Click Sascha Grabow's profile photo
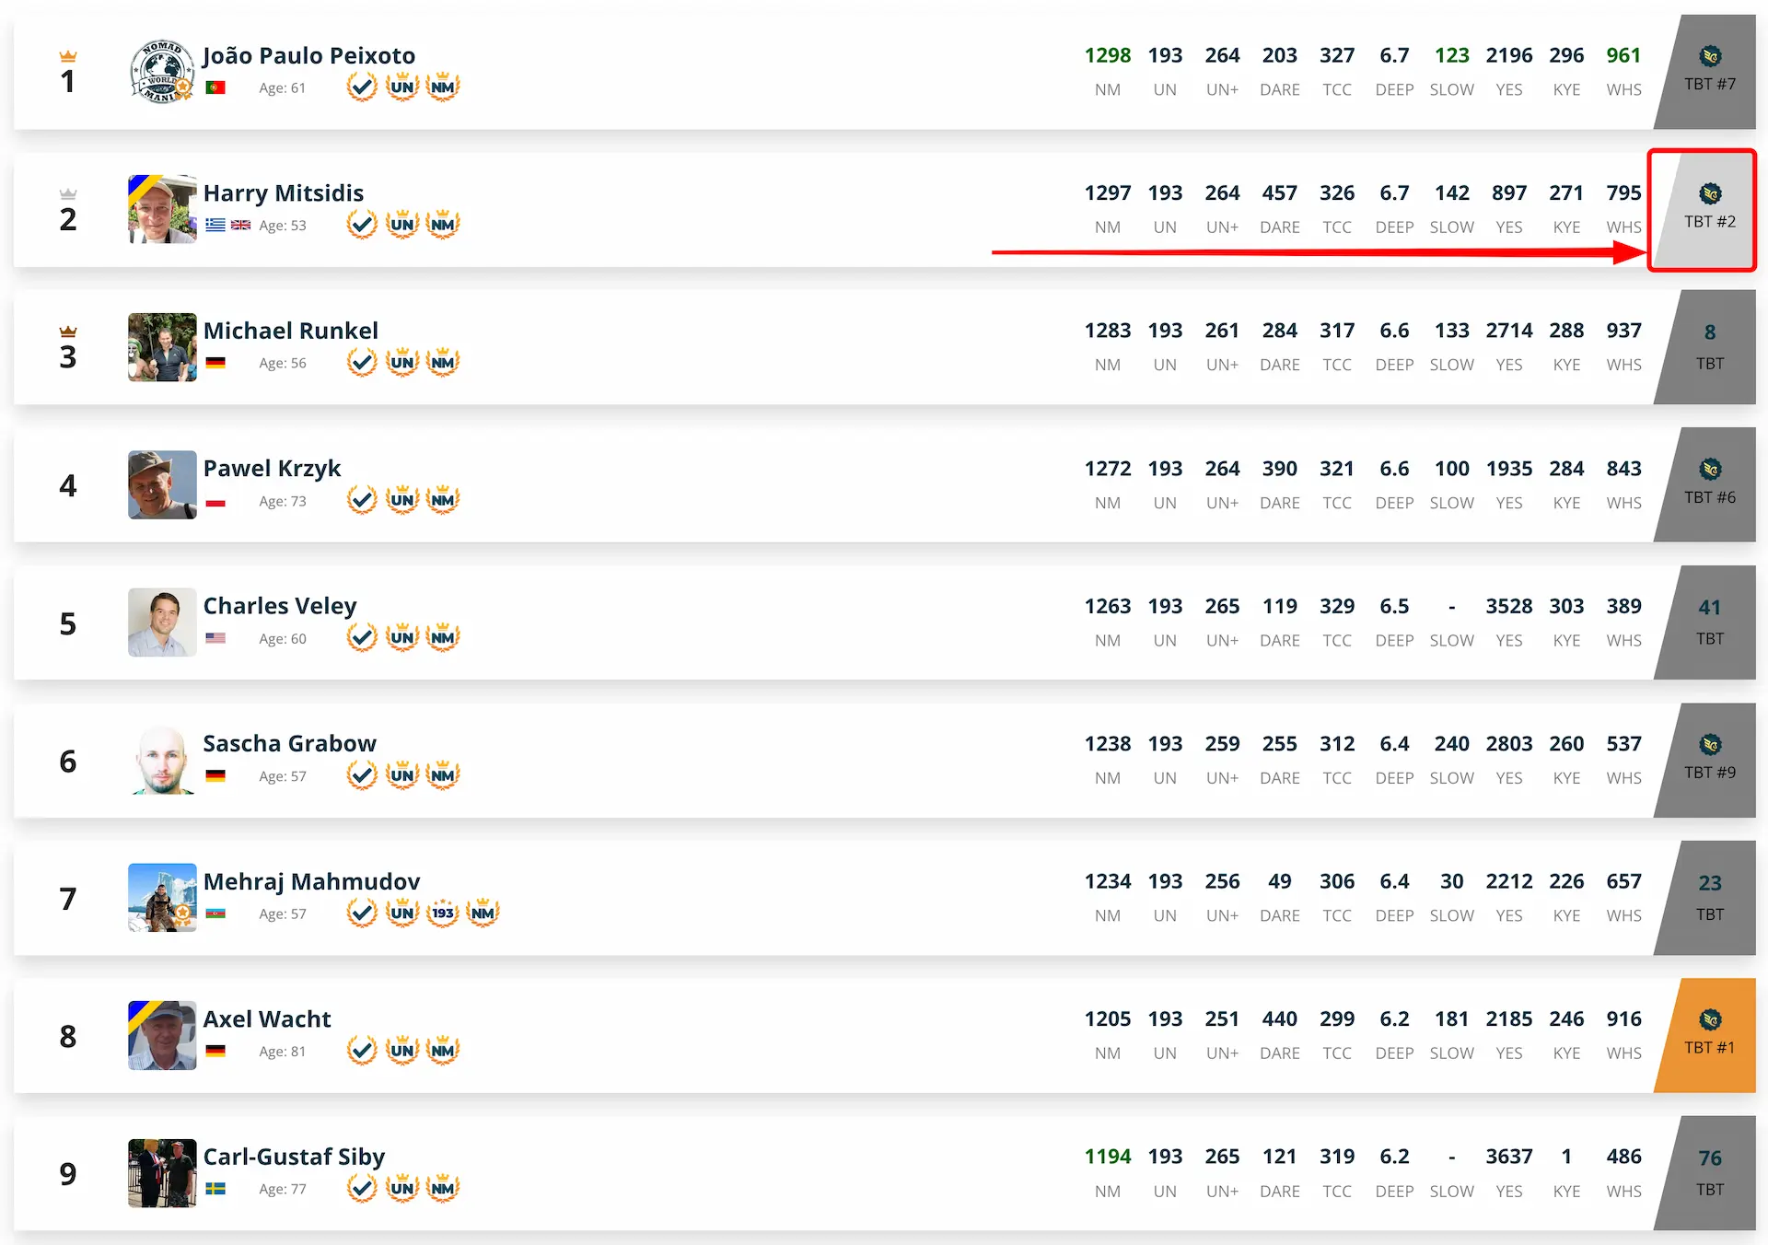This screenshot has height=1245, width=1768. tap(162, 761)
